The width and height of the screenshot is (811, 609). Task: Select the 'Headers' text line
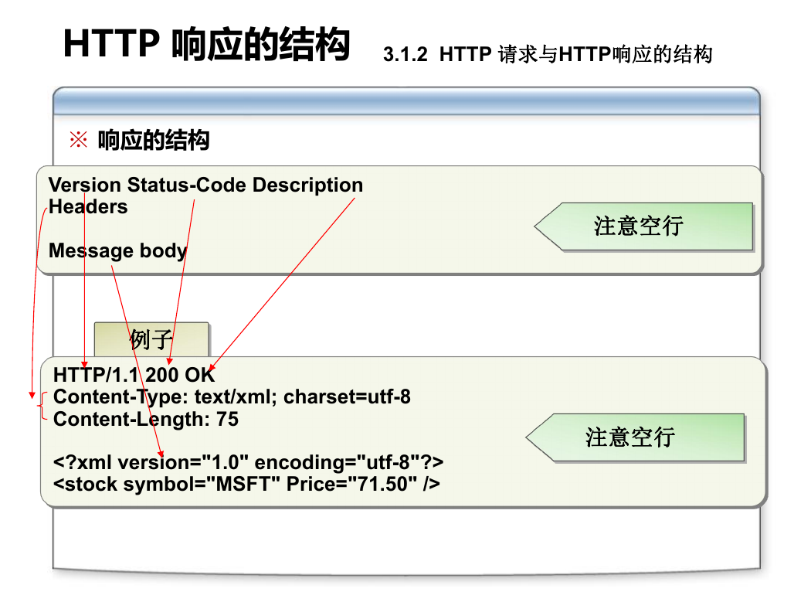pyautogui.click(x=88, y=206)
